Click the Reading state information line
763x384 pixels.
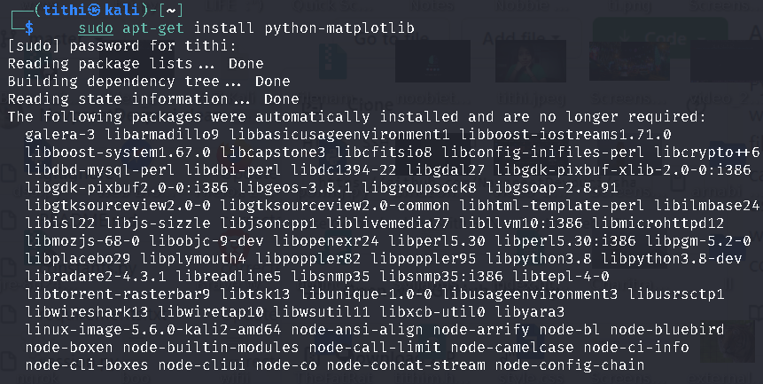152,99
